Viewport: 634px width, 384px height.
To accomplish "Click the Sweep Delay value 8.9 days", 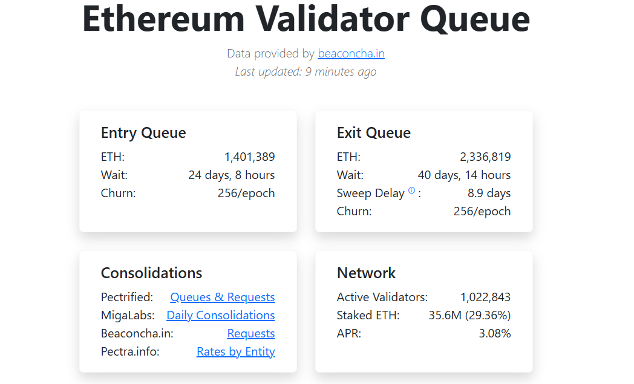I will (x=489, y=194).
